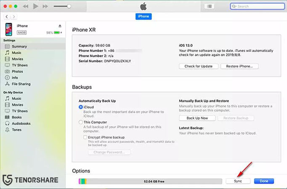Click the iOS 13.0 version label

click(186, 45)
